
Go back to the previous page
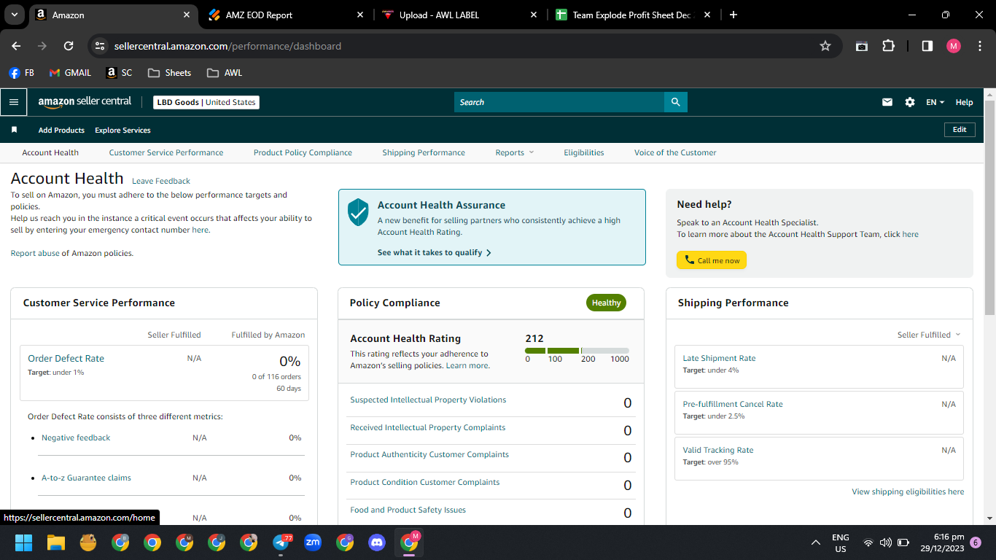pyautogui.click(x=16, y=46)
